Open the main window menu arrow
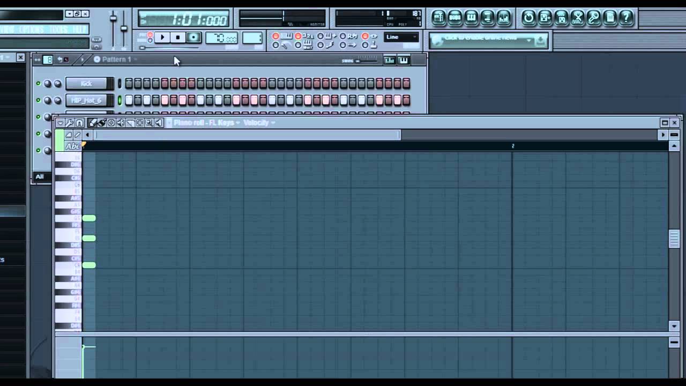This screenshot has width=686, height=386. (x=69, y=14)
